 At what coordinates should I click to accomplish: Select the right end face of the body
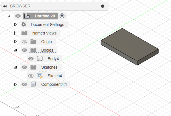tap(148, 57)
